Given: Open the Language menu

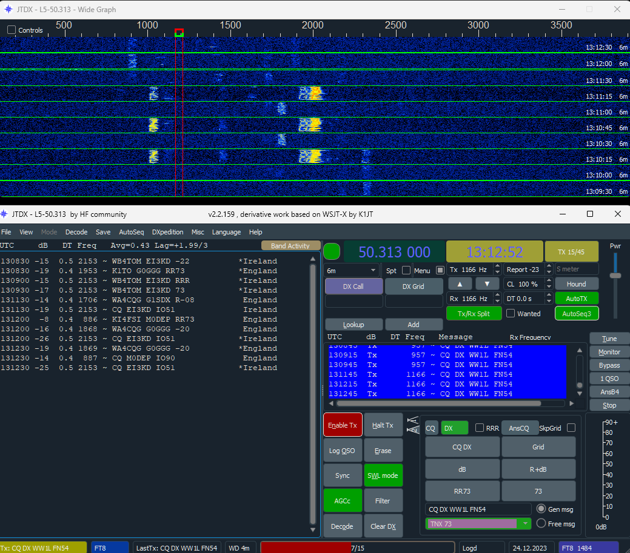Looking at the screenshot, I should (x=226, y=232).
